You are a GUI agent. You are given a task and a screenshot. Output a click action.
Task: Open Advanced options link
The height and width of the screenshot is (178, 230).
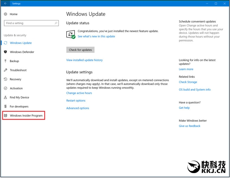78,108
